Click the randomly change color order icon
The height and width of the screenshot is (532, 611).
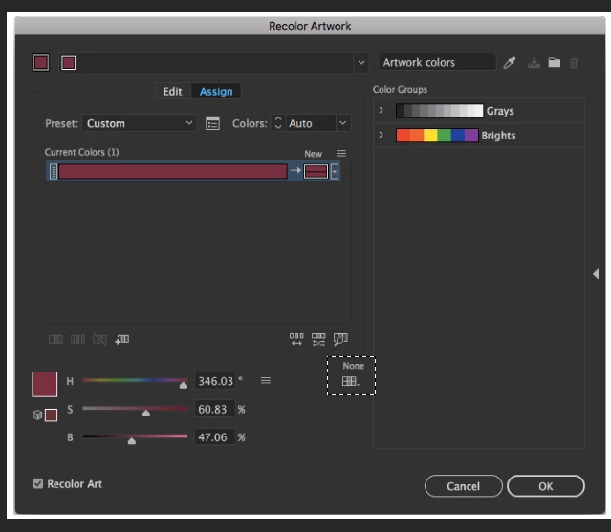pyautogui.click(x=296, y=339)
